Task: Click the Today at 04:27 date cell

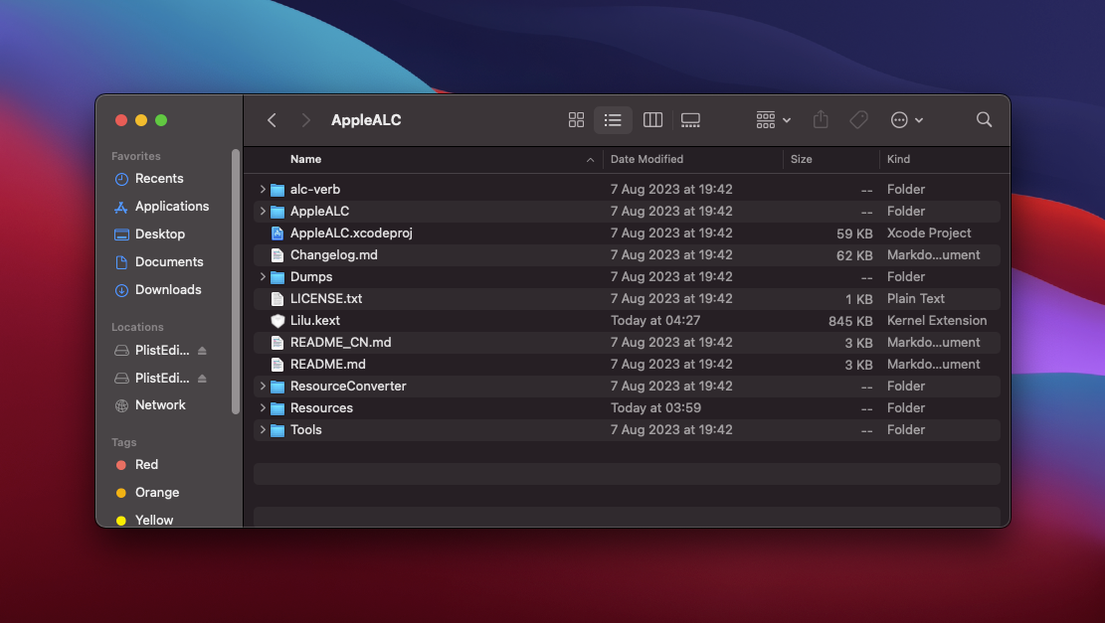Action: (x=655, y=320)
